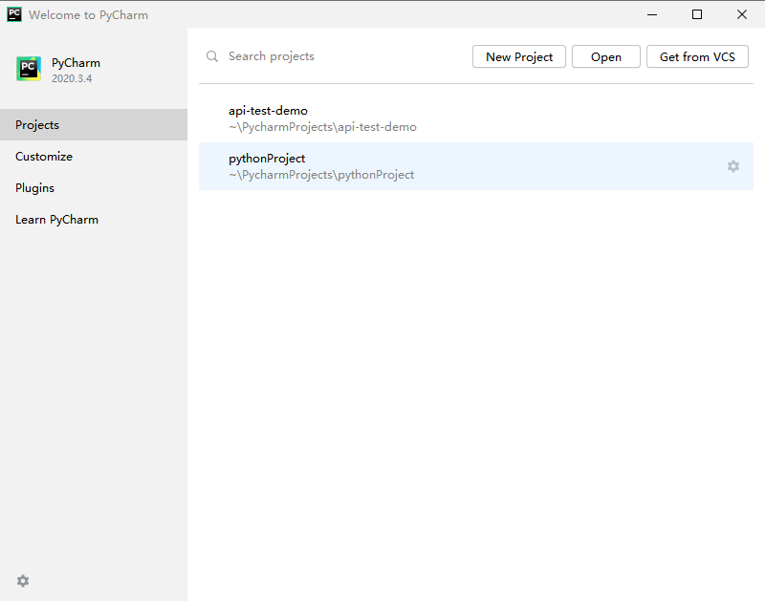The width and height of the screenshot is (765, 601).
Task: Go to the Plugins tab
Action: tap(94, 188)
